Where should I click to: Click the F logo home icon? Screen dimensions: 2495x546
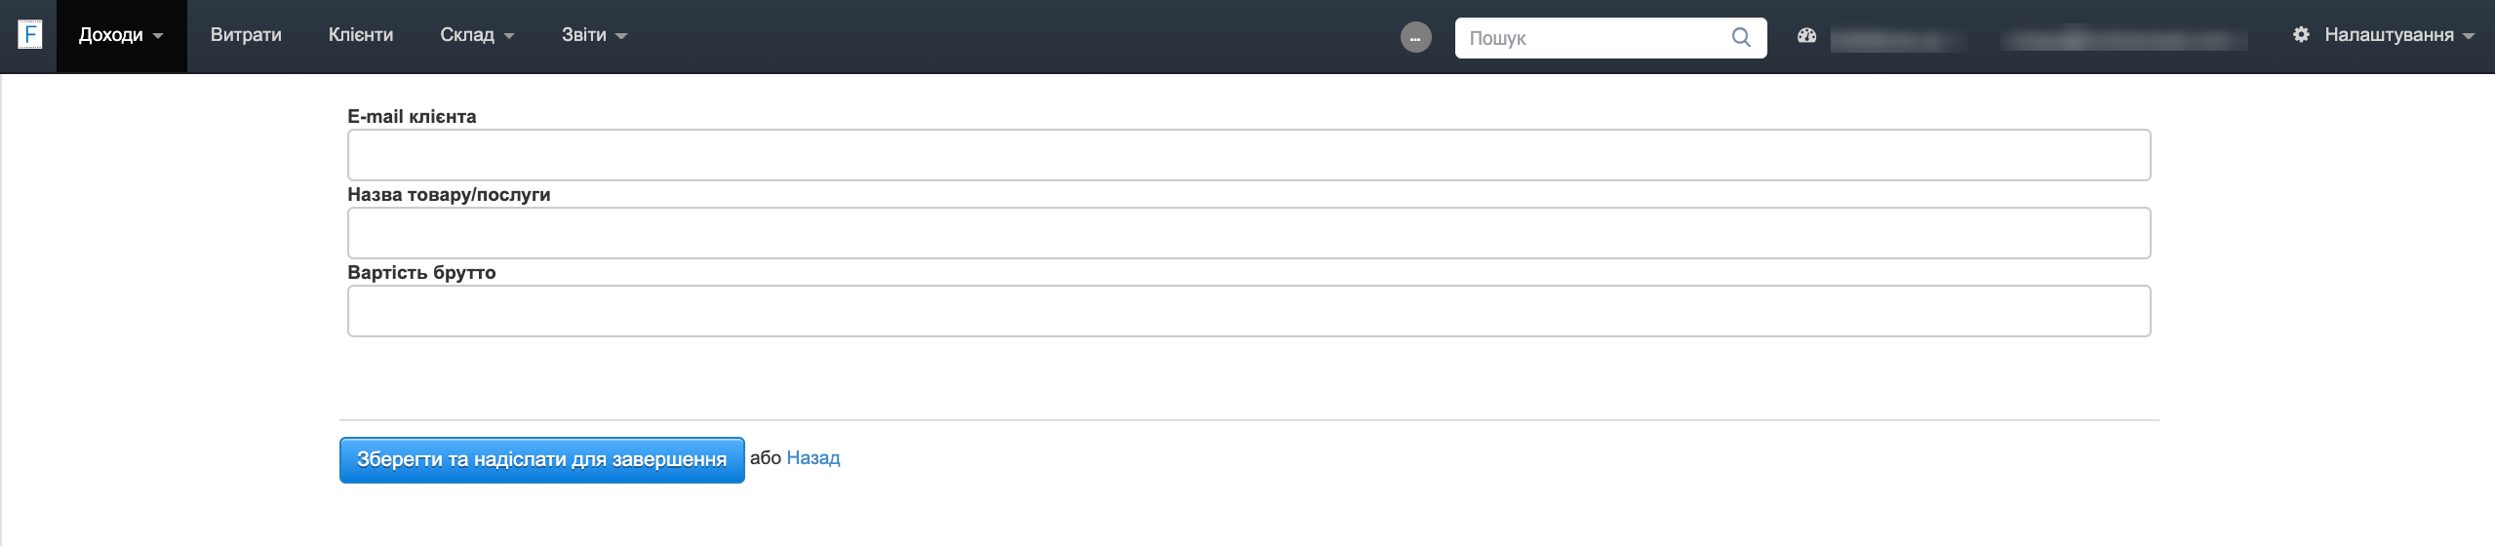[30, 36]
